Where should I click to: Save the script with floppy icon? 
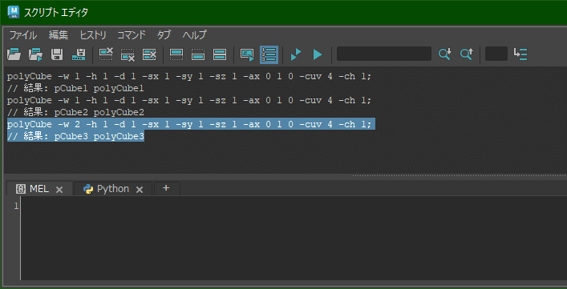coord(57,54)
